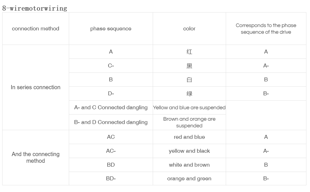Select the "In series connection" cell
The width and height of the screenshot is (310, 192).
36,87
